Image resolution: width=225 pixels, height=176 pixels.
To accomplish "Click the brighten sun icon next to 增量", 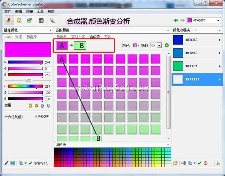I will click(30, 106).
